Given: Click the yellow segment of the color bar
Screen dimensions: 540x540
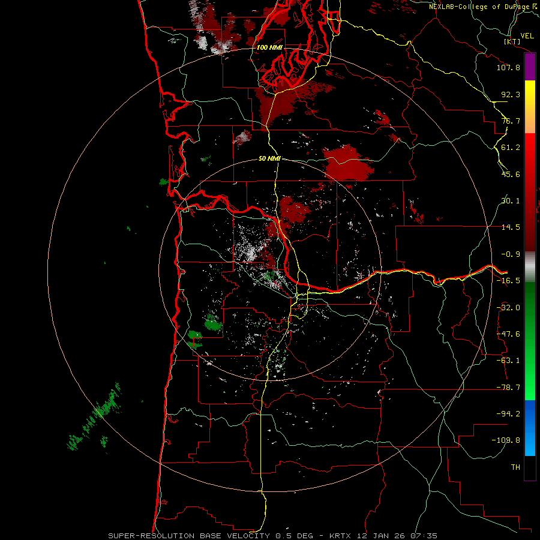Looking at the screenshot, I should click(530, 107).
